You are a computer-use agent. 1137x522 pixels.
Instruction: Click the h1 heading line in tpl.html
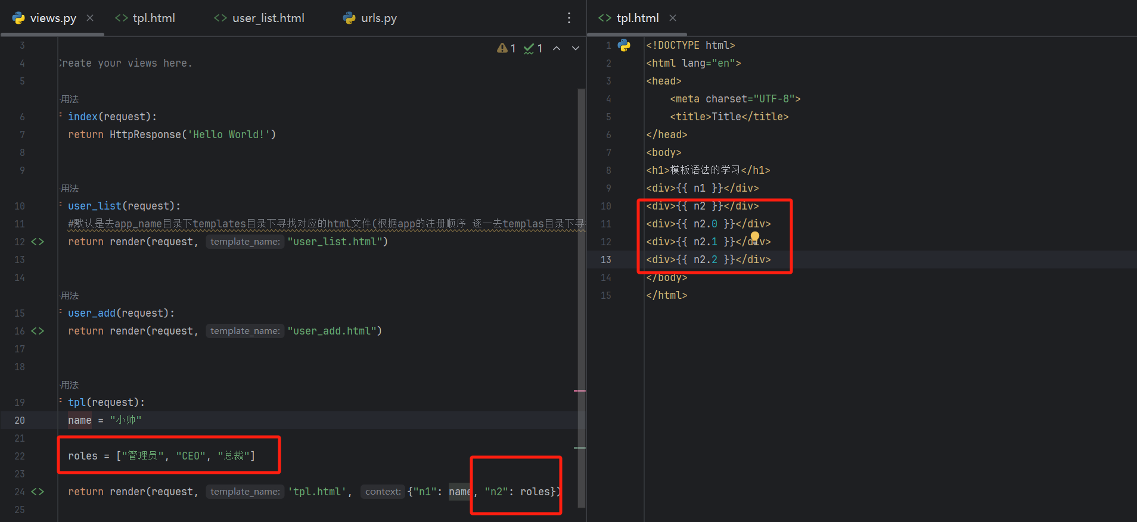[709, 170]
